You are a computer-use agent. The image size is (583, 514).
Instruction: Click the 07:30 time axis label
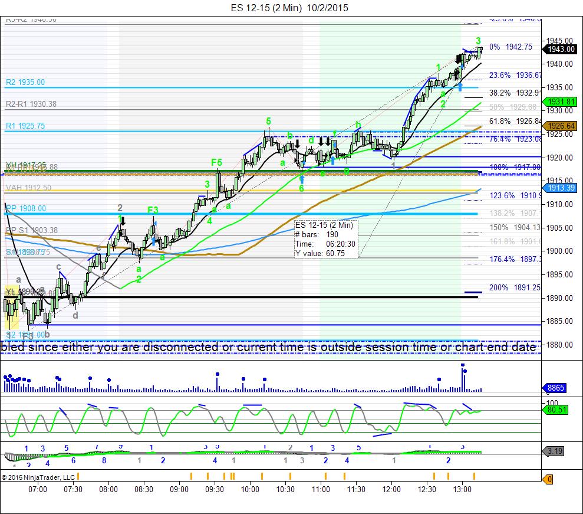tap(73, 489)
